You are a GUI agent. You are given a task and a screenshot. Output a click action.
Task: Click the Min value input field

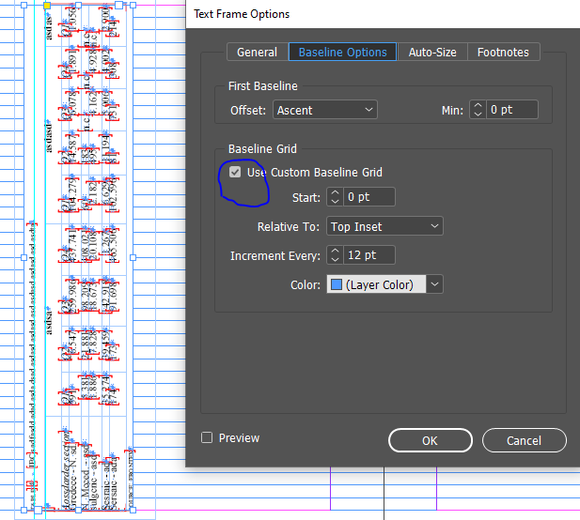[512, 110]
